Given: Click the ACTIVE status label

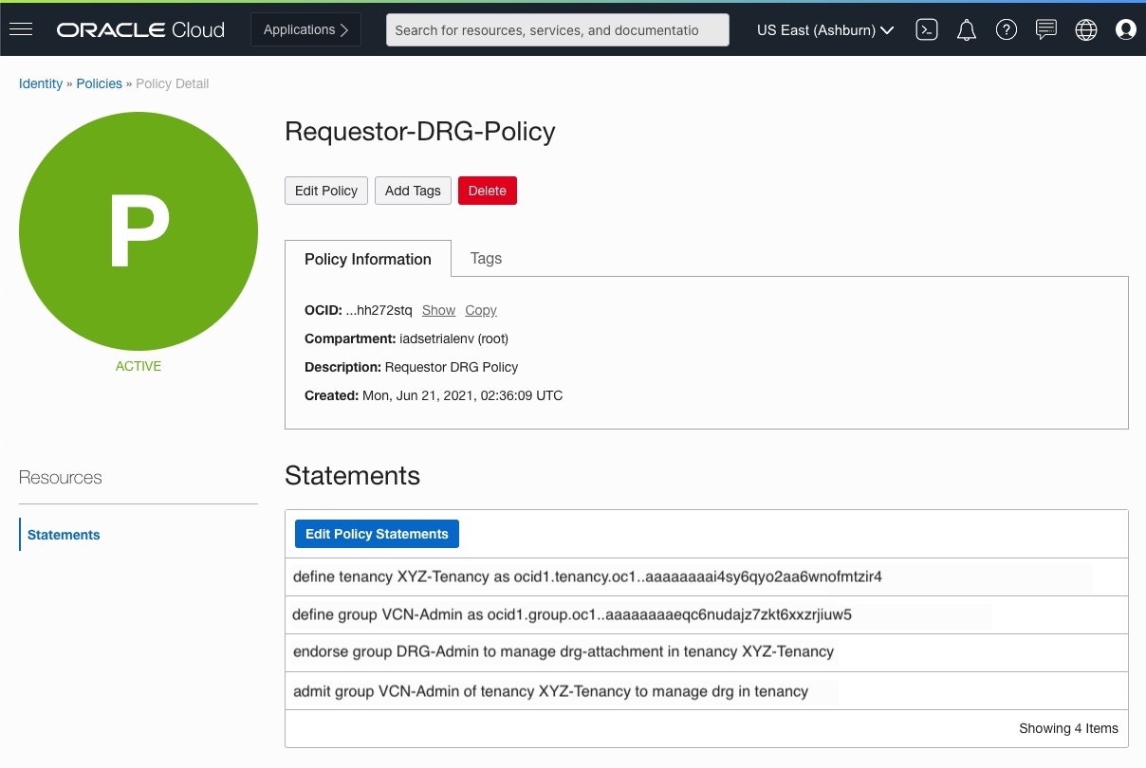Looking at the screenshot, I should click(139, 366).
